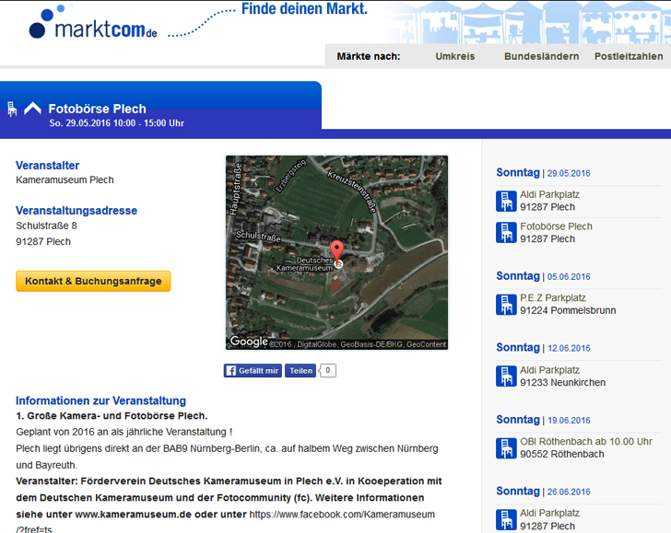Click the 'Sonntag | 29.05.2016' date heading
This screenshot has height=533, width=671.
543,173
